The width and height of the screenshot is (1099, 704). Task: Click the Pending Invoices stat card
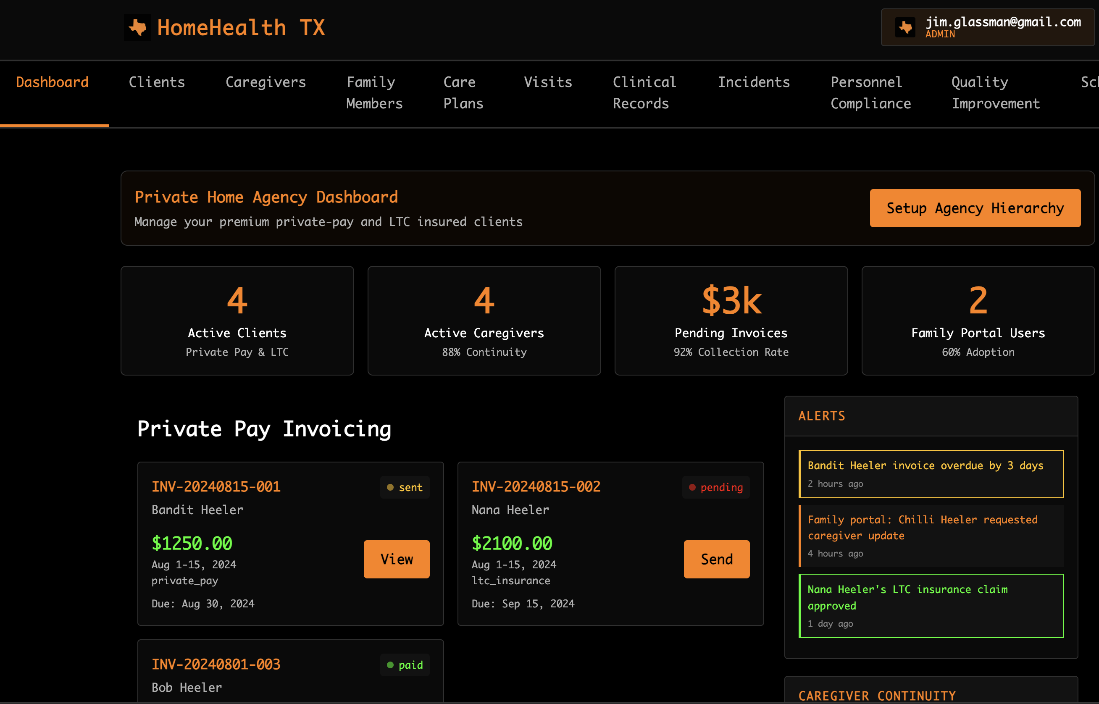click(x=731, y=320)
